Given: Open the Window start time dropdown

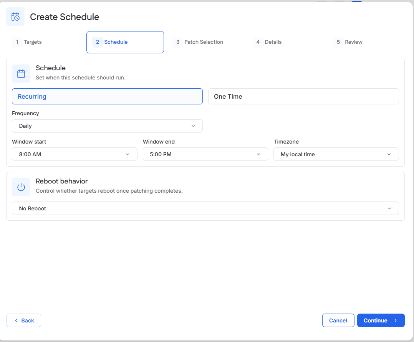Looking at the screenshot, I should pyautogui.click(x=75, y=154).
